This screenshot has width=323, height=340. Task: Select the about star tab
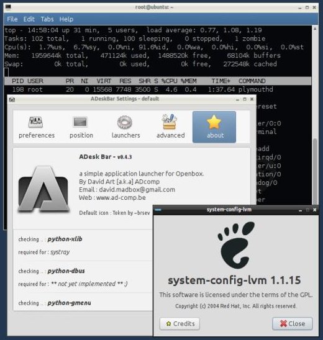(214, 127)
